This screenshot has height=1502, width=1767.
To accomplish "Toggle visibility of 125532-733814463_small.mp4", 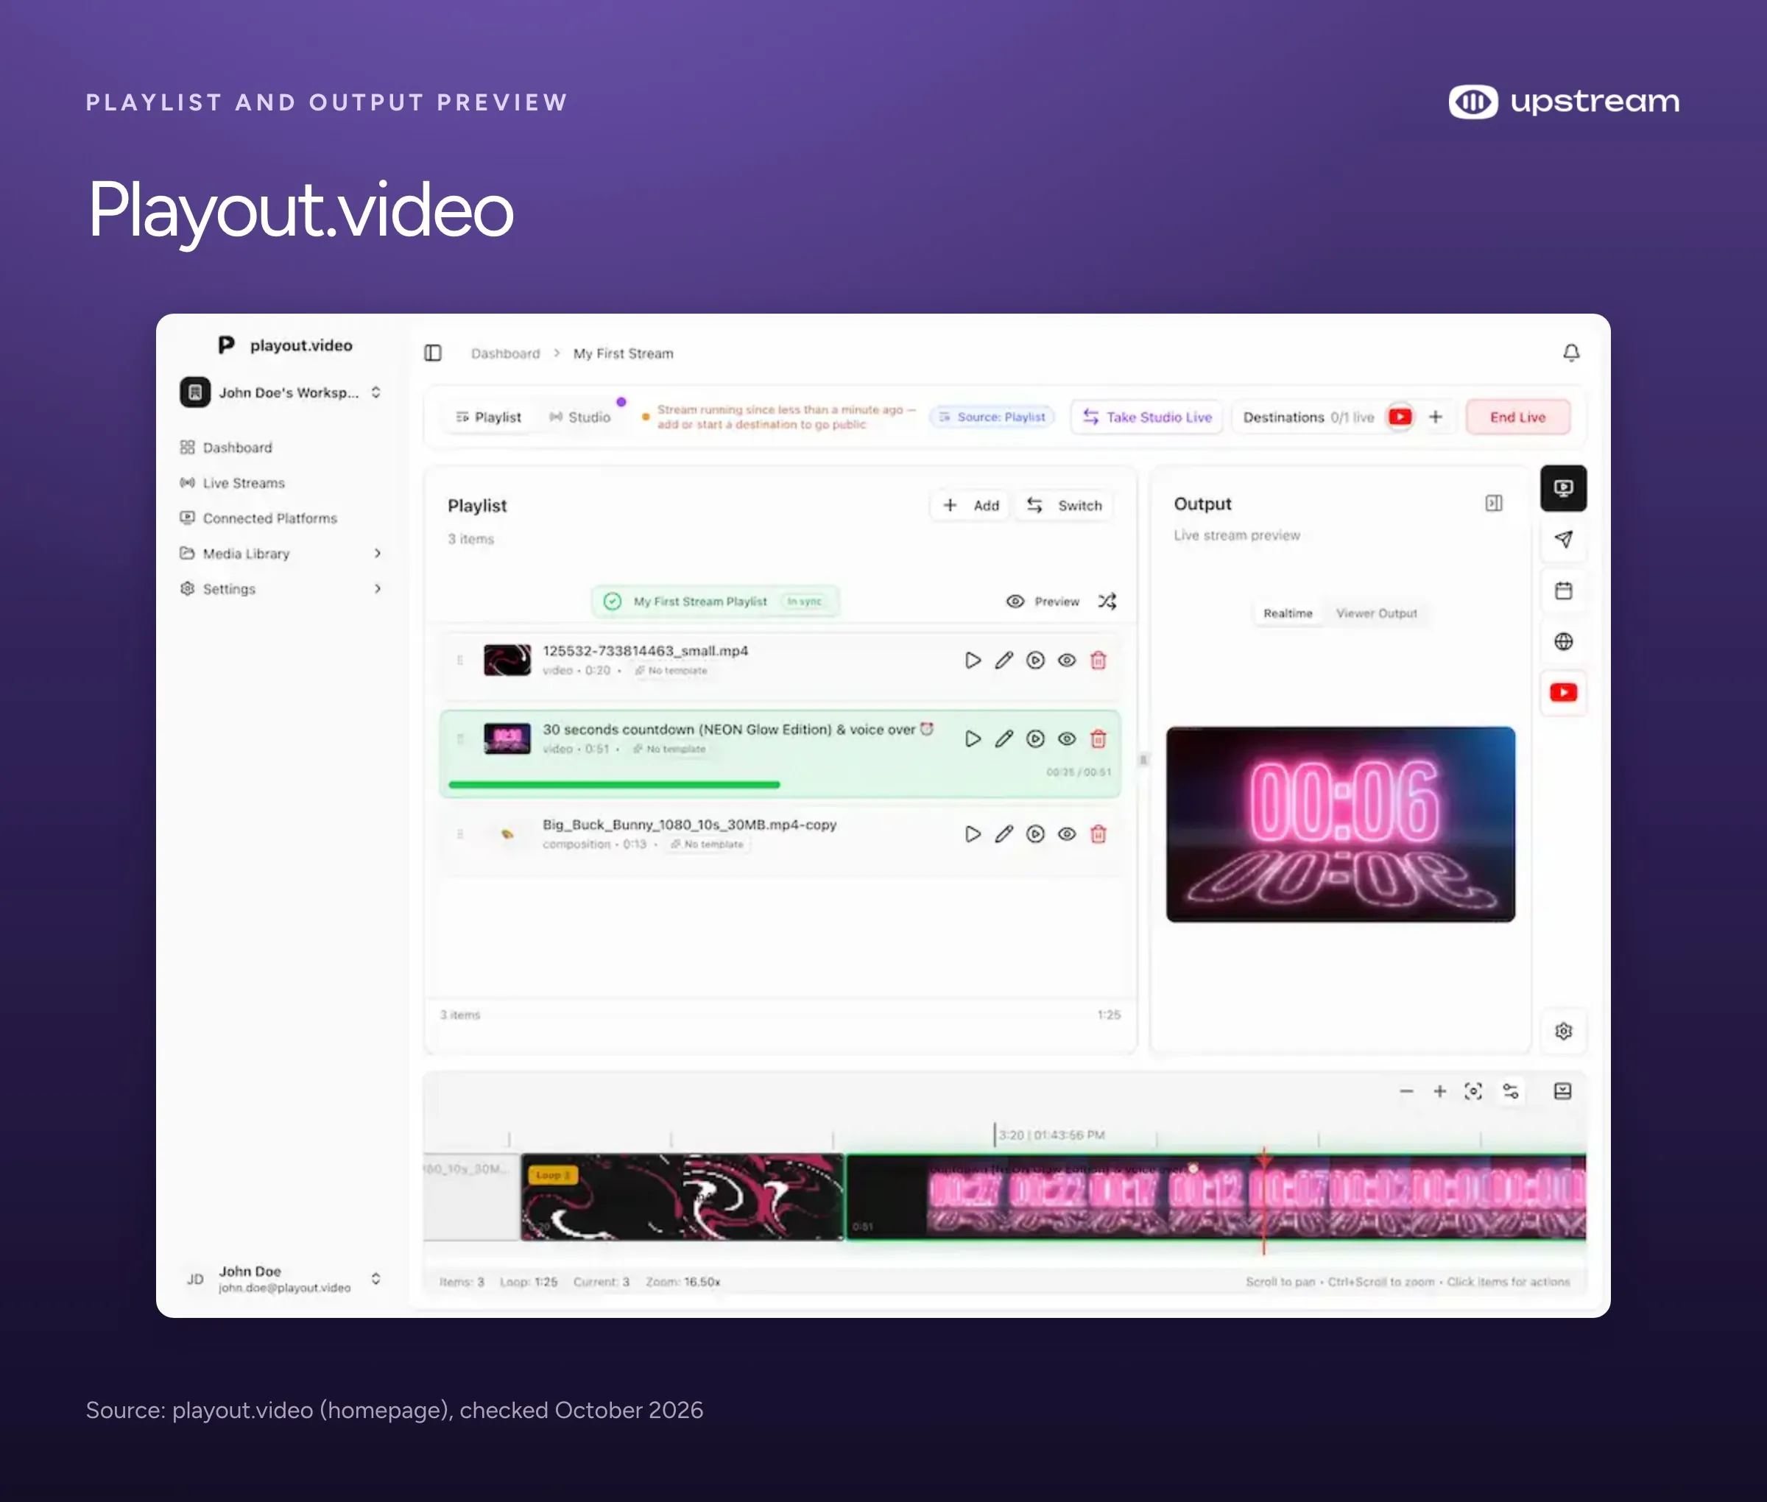I will point(1067,660).
